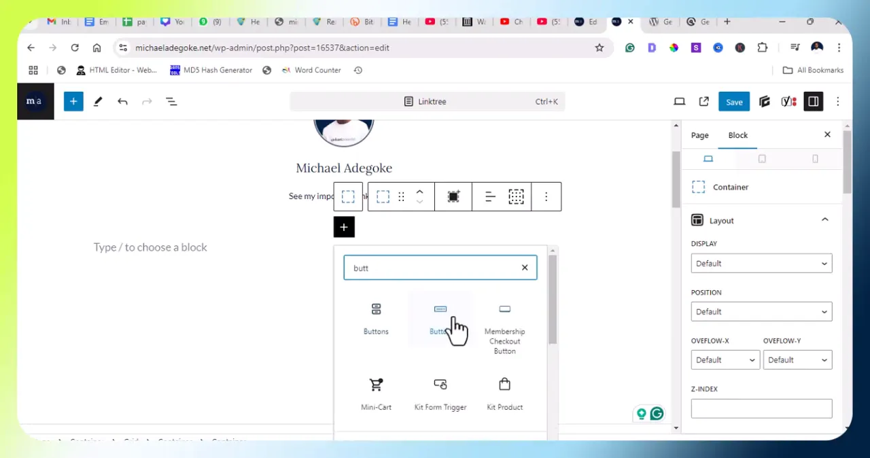This screenshot has width=870, height=458.
Task: Open a new browser tab
Action: click(x=727, y=22)
